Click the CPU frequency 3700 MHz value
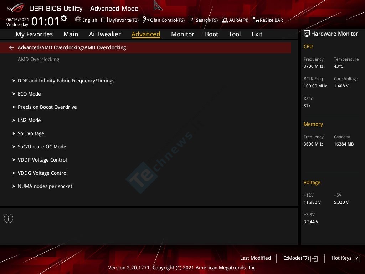 [313, 66]
